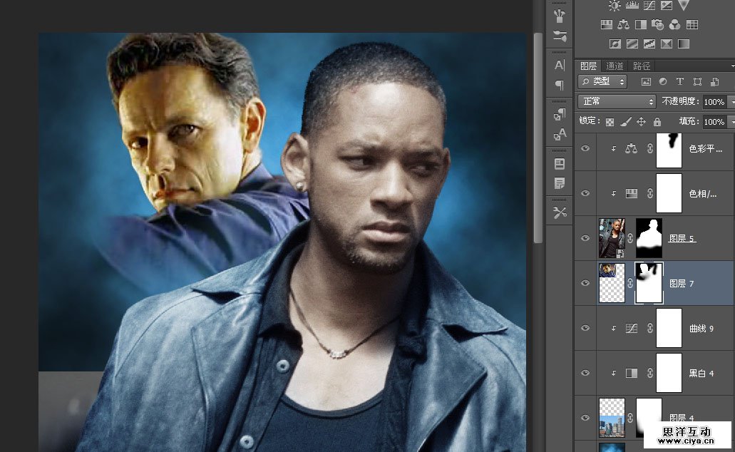Open the Notes panel icon in dock

[x=560, y=183]
